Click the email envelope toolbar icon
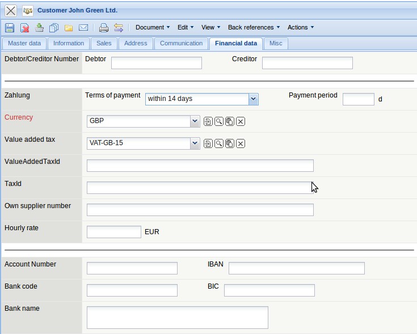This screenshot has width=417, height=334. (x=83, y=27)
